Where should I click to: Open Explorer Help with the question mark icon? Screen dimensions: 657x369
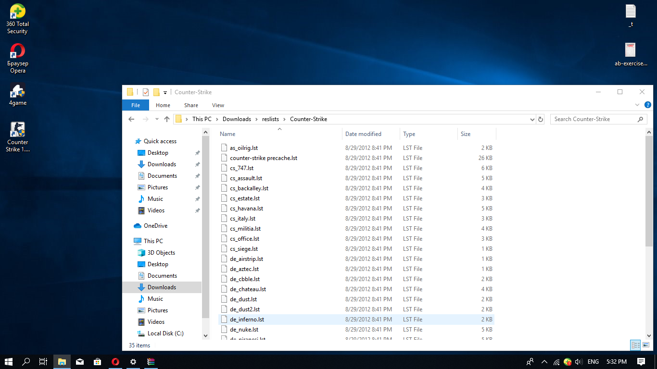tap(648, 105)
